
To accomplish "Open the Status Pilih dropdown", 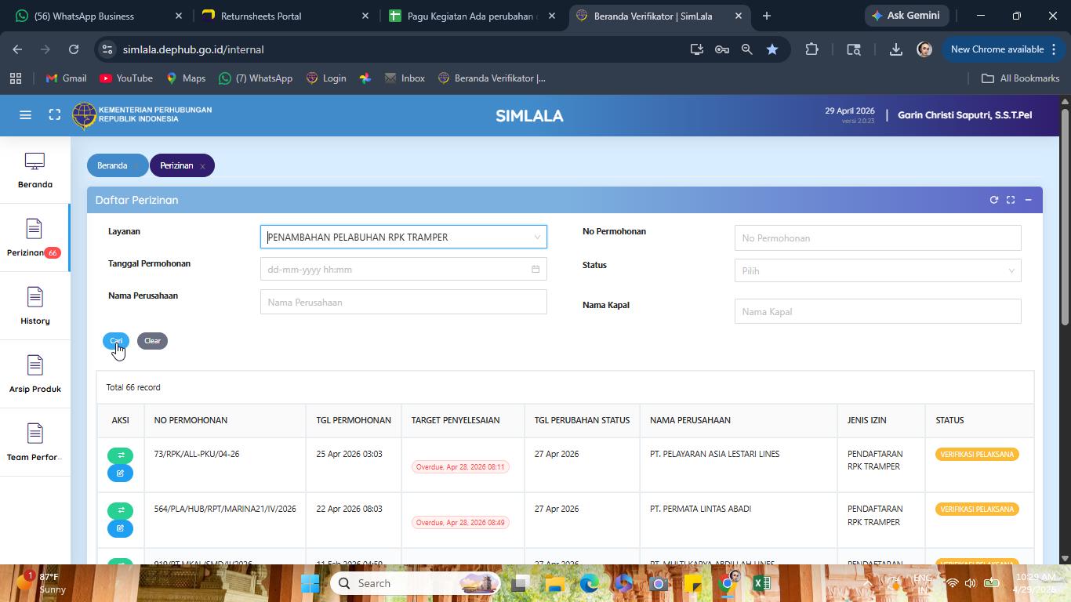I will click(x=877, y=270).
